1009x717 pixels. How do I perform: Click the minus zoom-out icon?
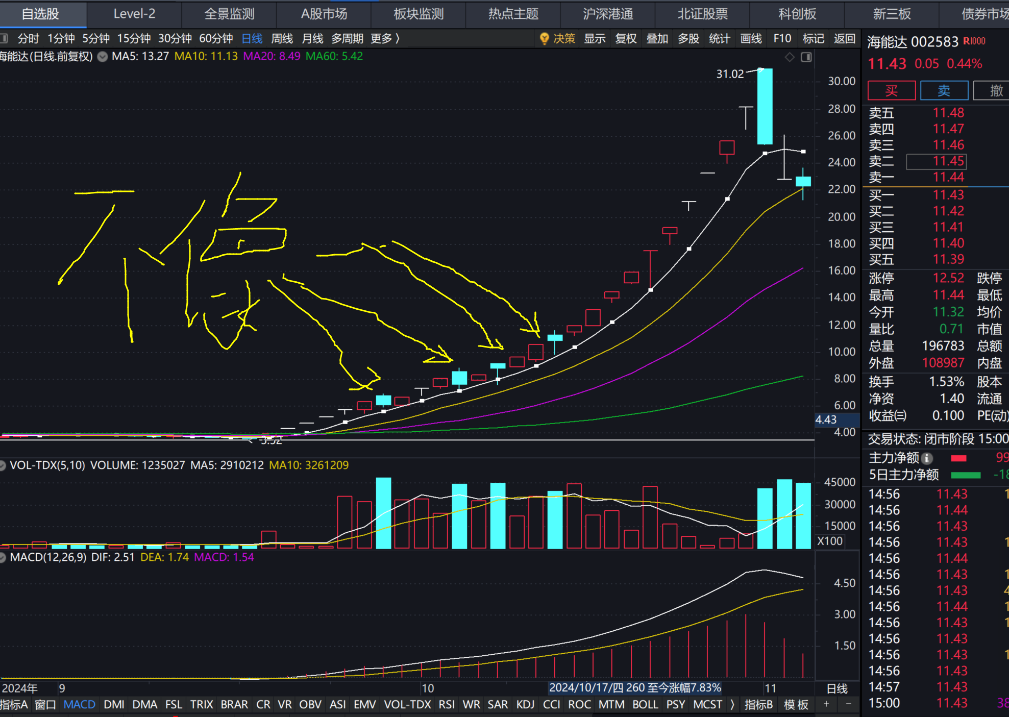click(x=849, y=704)
